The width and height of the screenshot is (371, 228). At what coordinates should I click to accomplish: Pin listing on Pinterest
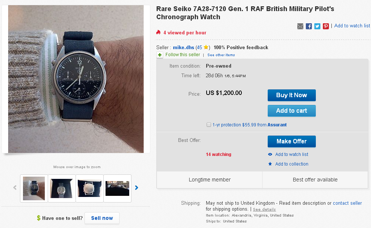326,26
